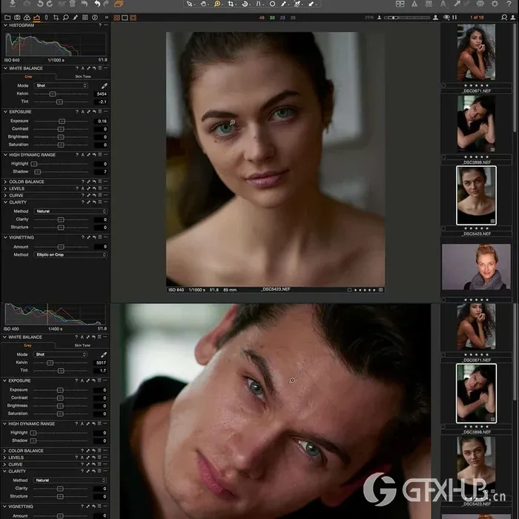Collapse White Balance section containing Kelvin 5454
Screen dimensions: 519x519
5,68
